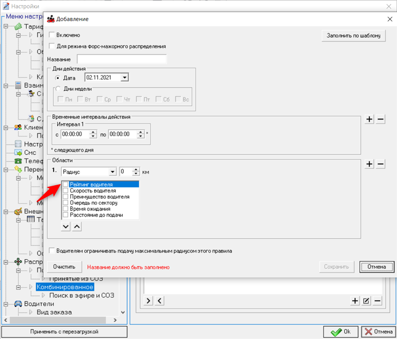Image resolution: width=397 pixels, height=339 pixels.
Task: Collapse the "Клиен" tree node
Action: coord(6,127)
